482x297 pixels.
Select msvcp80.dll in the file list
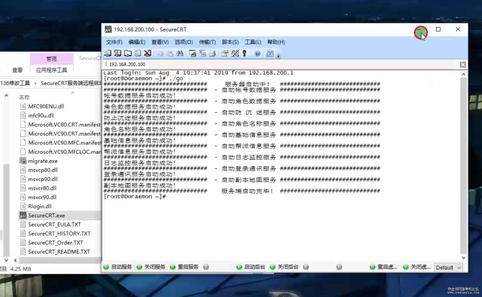point(39,170)
